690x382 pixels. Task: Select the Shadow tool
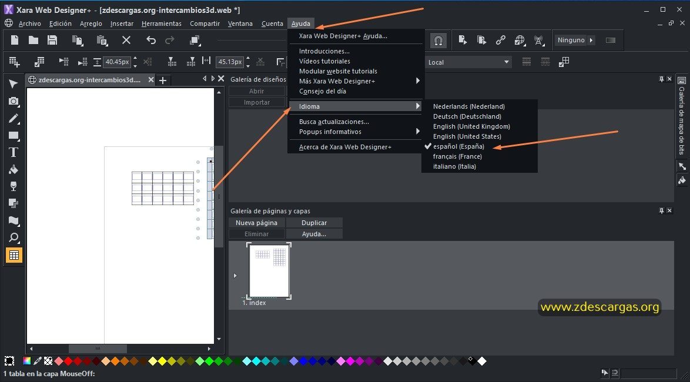(14, 203)
